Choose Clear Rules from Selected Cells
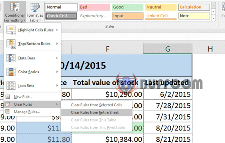The width and height of the screenshot is (225, 143). coord(96,105)
